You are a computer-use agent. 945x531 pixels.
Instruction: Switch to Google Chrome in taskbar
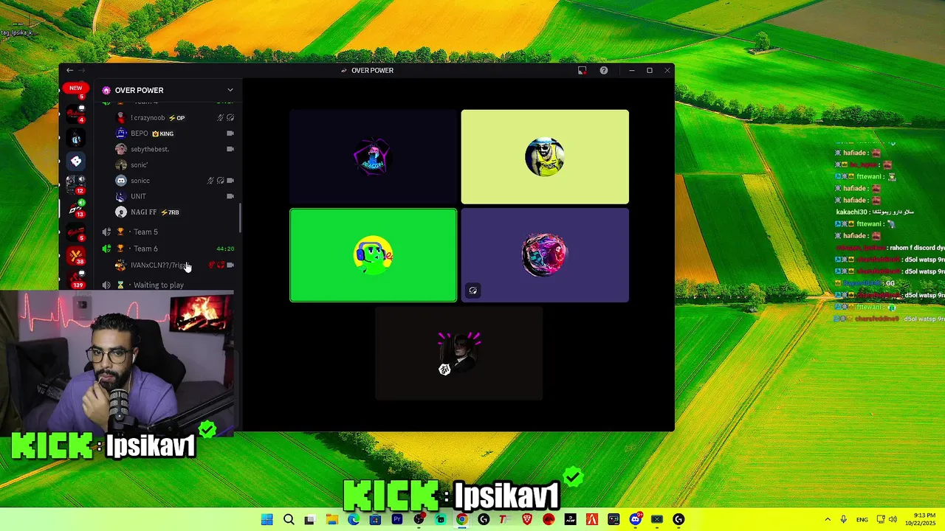461,519
